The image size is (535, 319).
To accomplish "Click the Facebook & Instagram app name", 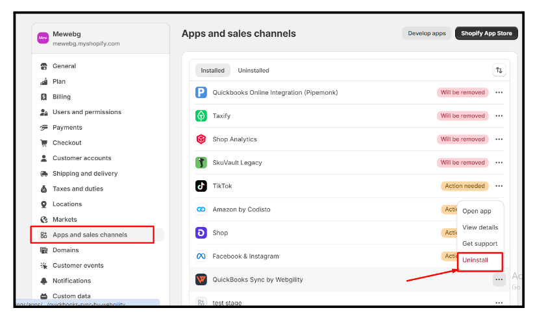I will pyautogui.click(x=245, y=256).
